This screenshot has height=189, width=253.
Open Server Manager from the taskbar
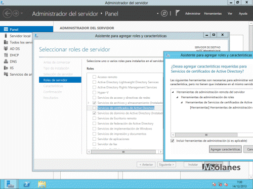(10, 184)
